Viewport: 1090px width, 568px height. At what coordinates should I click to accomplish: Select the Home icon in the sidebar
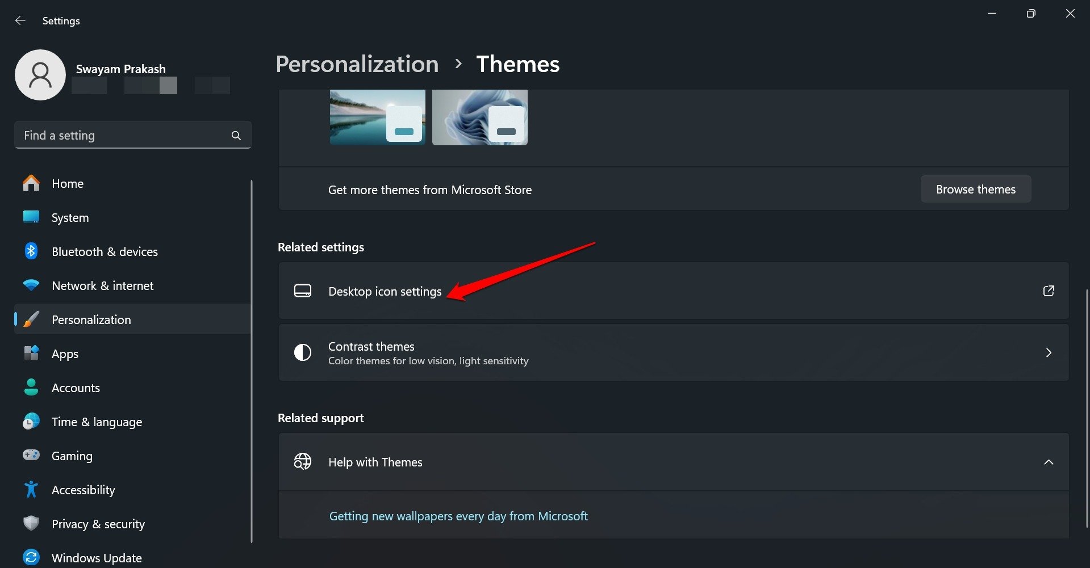pos(31,183)
